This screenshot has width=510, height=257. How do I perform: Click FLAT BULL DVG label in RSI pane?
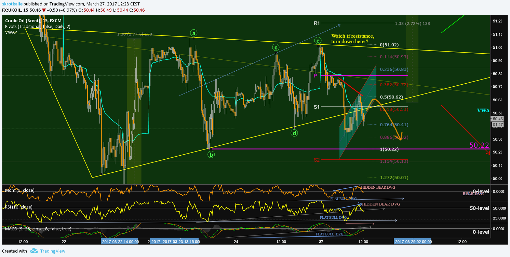[x=333, y=217]
